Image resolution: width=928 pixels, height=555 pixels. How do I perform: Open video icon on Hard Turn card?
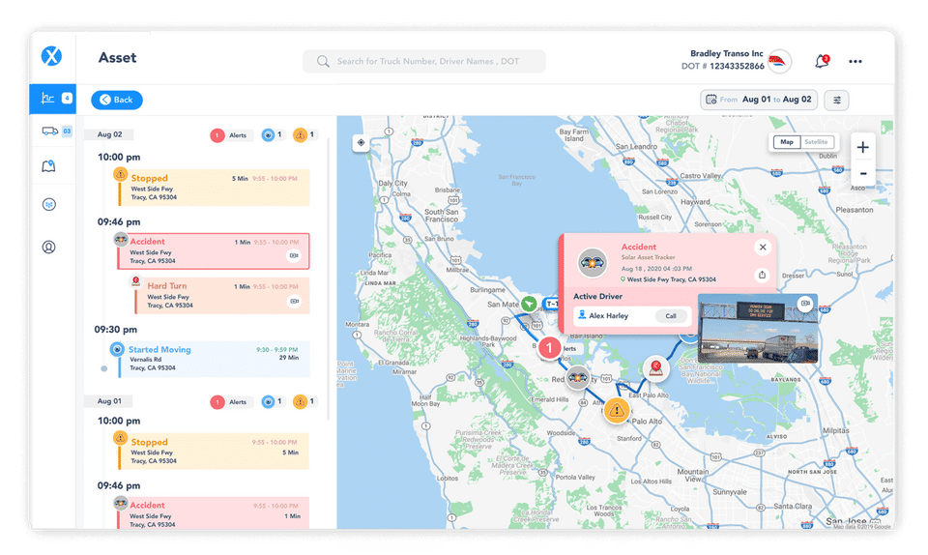[294, 301]
